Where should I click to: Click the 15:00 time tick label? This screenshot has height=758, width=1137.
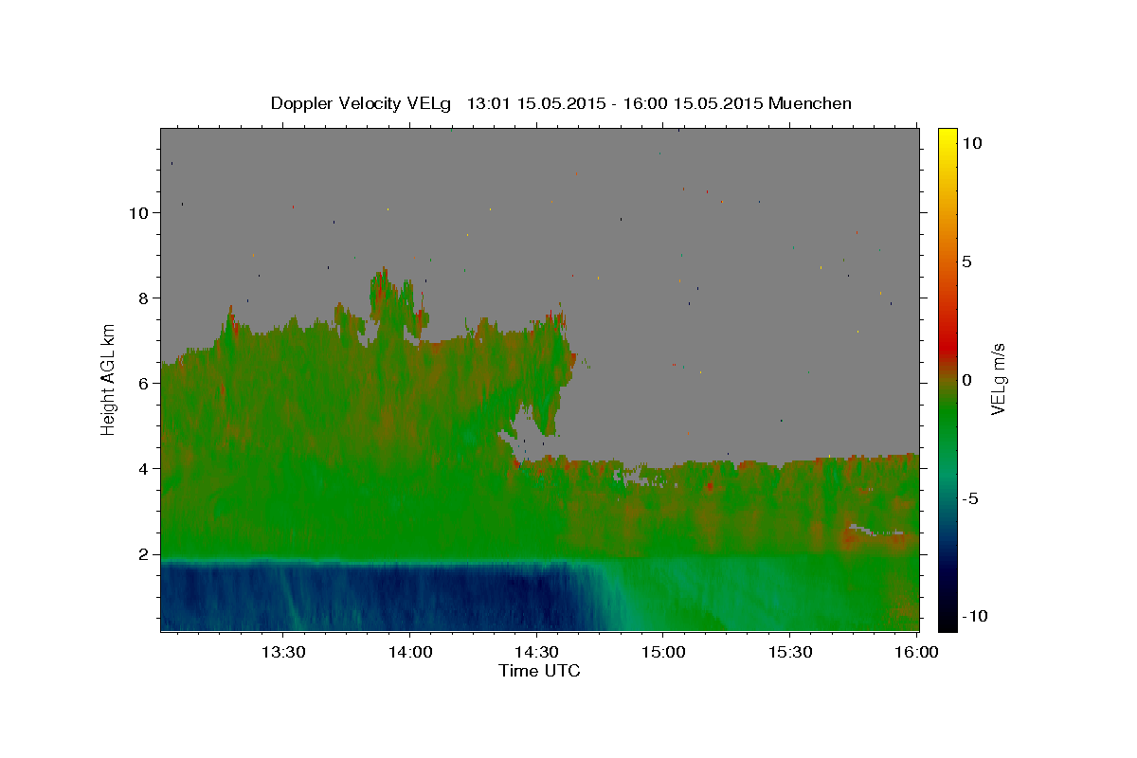point(663,652)
